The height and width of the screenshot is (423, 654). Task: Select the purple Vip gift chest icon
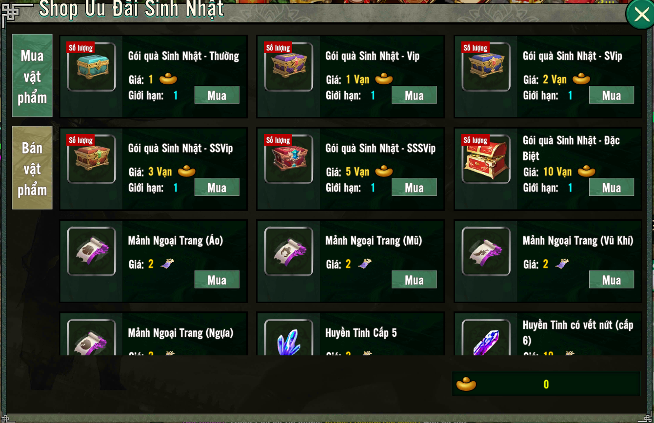(x=289, y=67)
